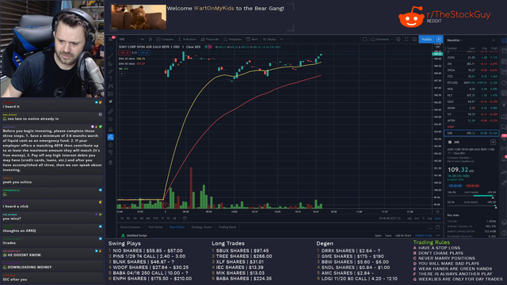Select the SNE highlighted watchlist row
The width and height of the screenshot is (507, 285).
coord(472,133)
